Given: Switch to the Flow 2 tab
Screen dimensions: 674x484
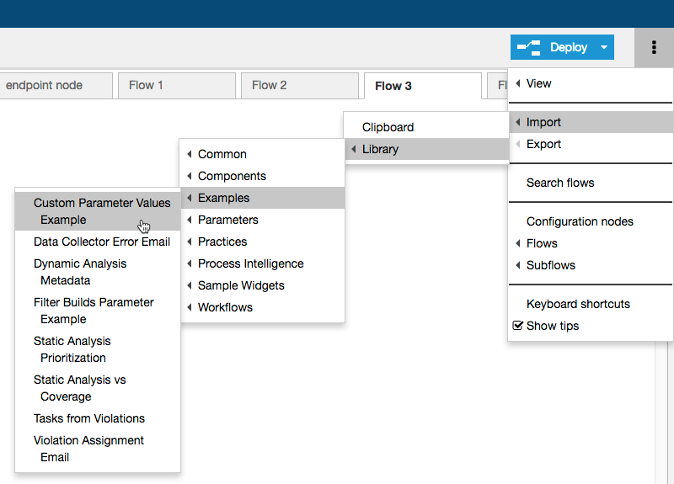Looking at the screenshot, I should (x=300, y=86).
